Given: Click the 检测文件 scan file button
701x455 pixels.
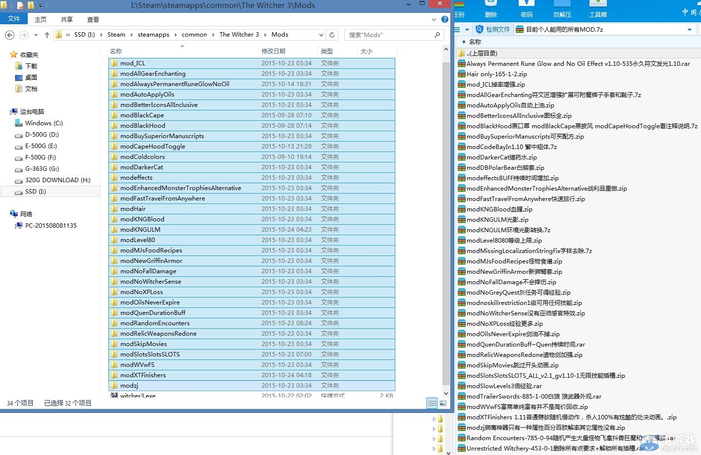Looking at the screenshot, I should pos(493,29).
